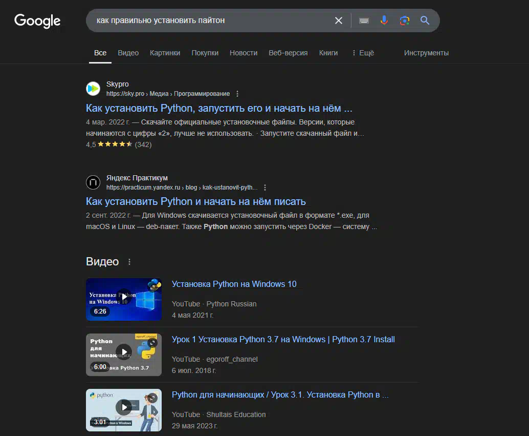This screenshot has height=436, width=529.
Task: Open Python для начинающих Урок 3.1 link
Action: pyautogui.click(x=280, y=395)
